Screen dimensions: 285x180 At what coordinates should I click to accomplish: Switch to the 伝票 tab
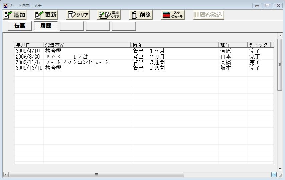click(x=20, y=26)
